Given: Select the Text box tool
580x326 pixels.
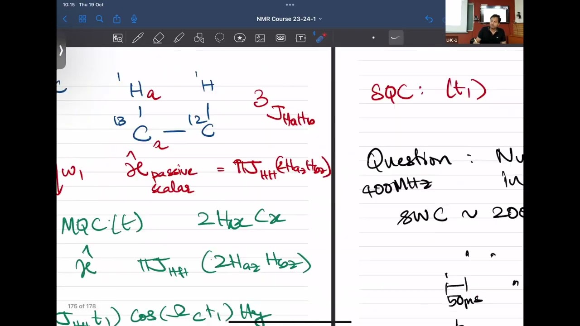Looking at the screenshot, I should (301, 38).
